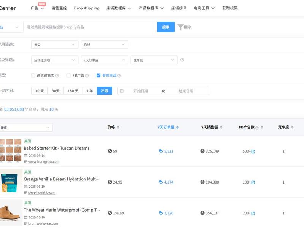Image resolution: width=304 pixels, height=228 pixels.
Task: Open The Wheat Marin Waterproof product title
Action: 62,210
